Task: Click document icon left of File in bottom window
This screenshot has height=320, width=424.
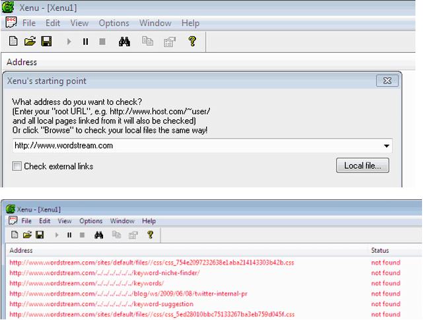Action: [x=13, y=220]
